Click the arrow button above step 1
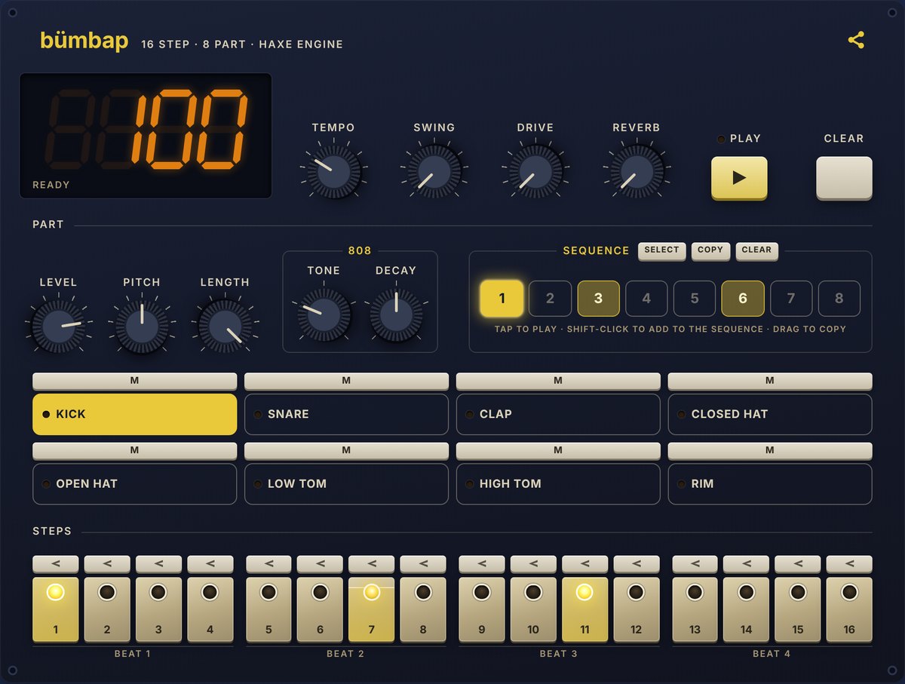The width and height of the screenshot is (905, 684). pyautogui.click(x=55, y=563)
